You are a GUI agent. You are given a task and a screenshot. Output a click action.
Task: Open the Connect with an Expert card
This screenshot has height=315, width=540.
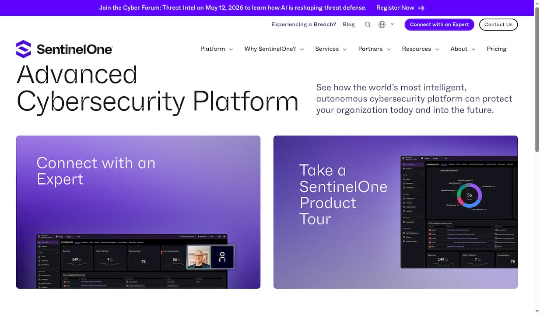tap(138, 212)
